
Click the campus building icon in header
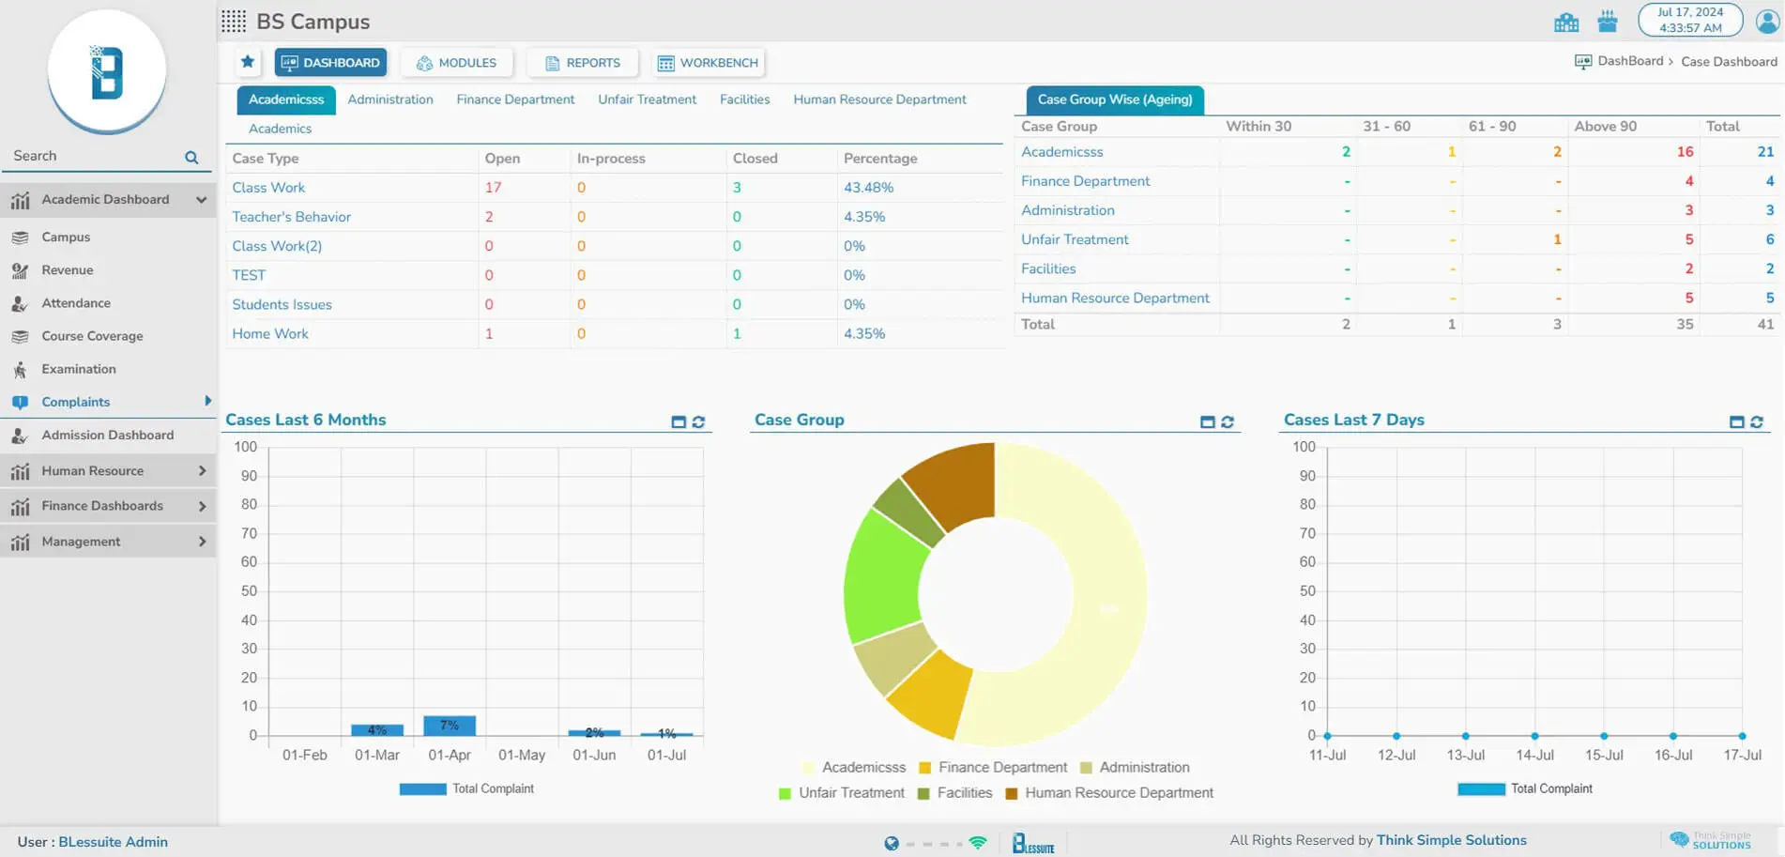tap(1565, 22)
